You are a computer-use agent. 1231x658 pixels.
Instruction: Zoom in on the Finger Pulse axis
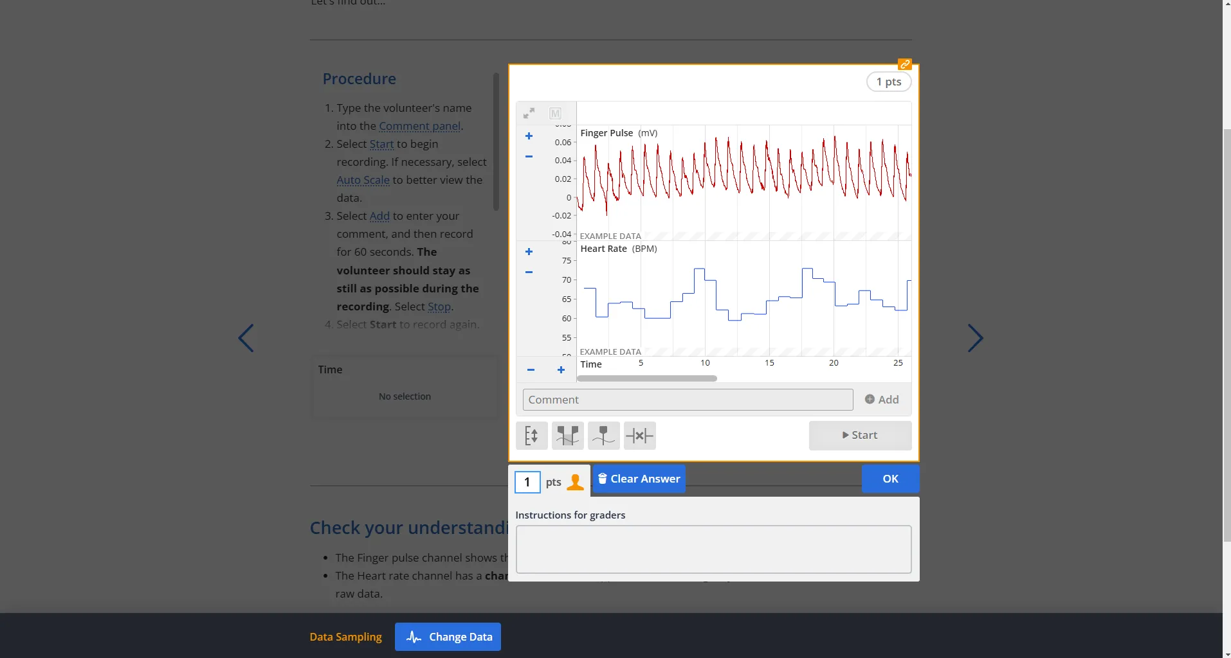click(529, 136)
